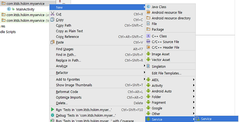Click the Paste clipboard icon
This screenshot has height=122, width=239.
click(52, 42)
